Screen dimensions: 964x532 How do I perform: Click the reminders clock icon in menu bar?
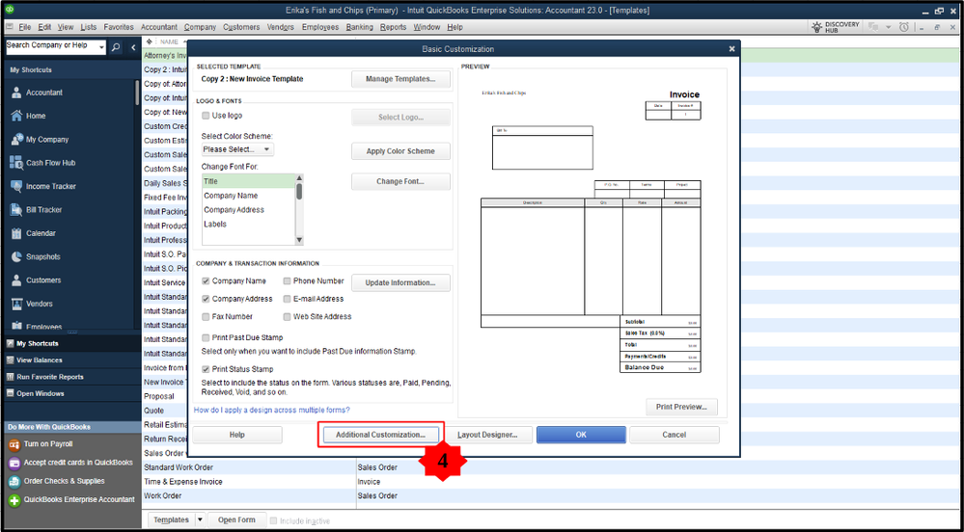[x=904, y=27]
